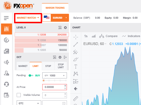Open the hamburger menu in the sidebar
Image resolution: width=141 pixels, height=105 pixels.
(x=6, y=18)
